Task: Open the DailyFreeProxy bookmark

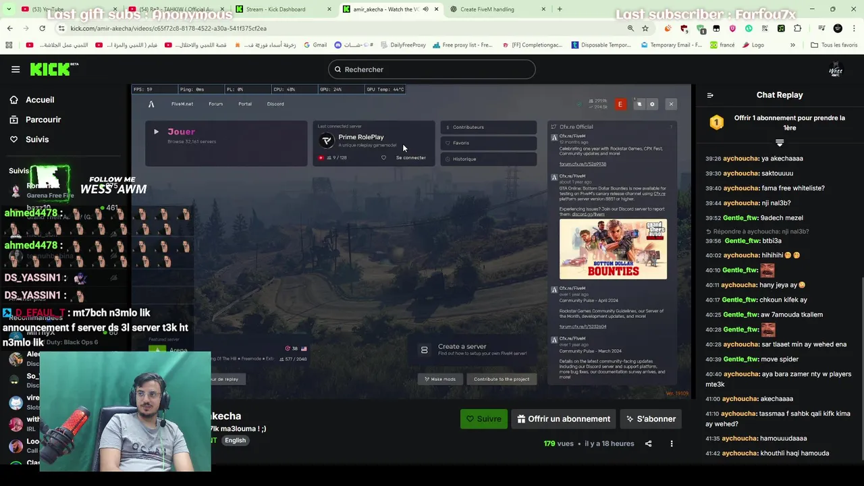Action: 402,45
